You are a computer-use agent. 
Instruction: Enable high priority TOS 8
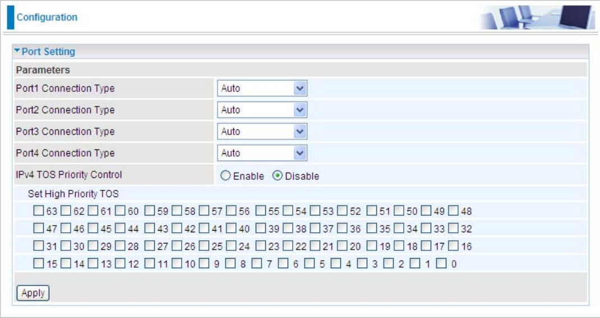point(230,263)
